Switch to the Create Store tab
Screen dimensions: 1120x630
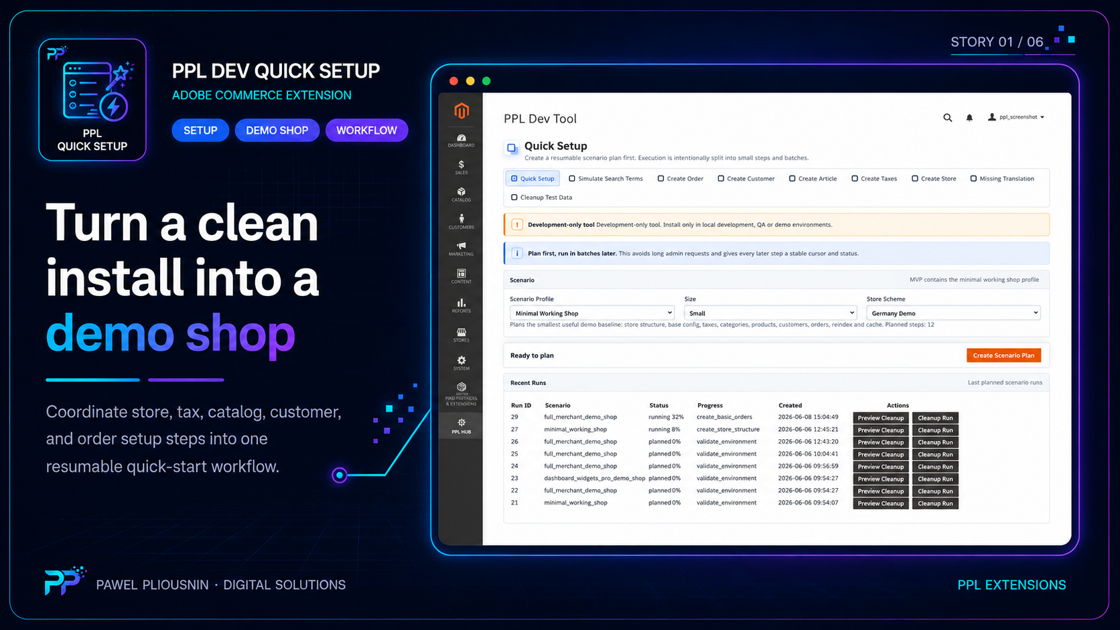(934, 179)
